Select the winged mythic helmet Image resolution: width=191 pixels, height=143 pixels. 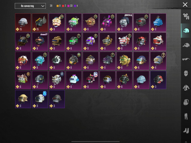click(x=40, y=22)
